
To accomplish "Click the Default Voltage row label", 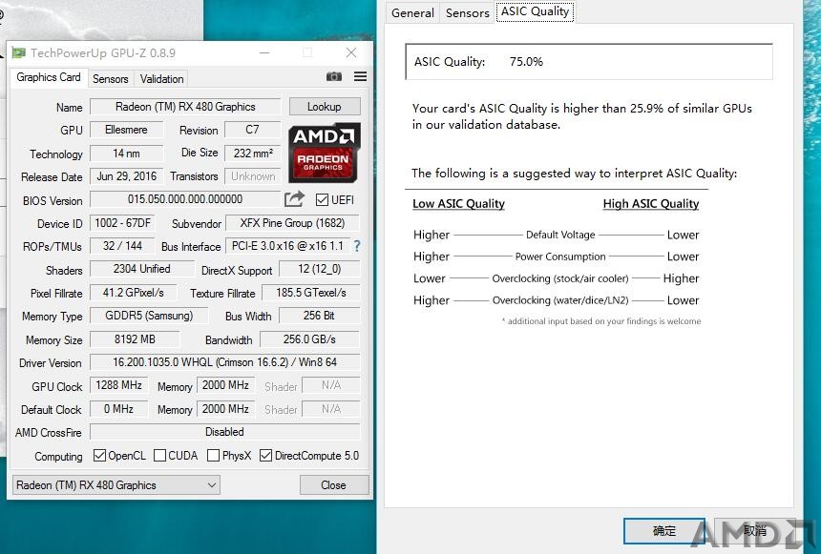I will 560,235.
